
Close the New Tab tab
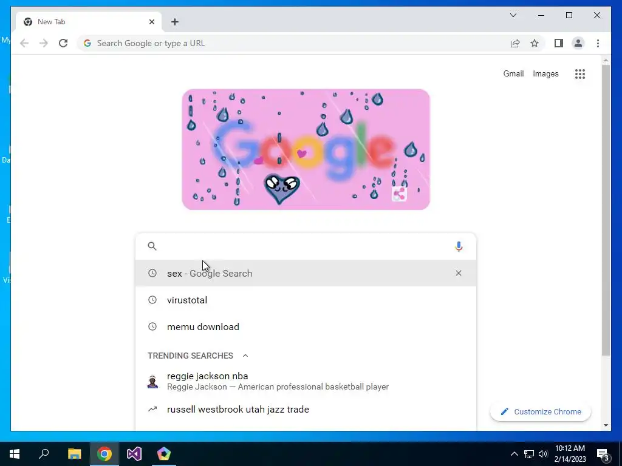point(151,22)
